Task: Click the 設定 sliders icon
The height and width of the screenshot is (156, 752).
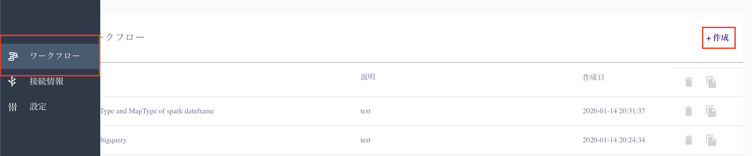Action: click(x=13, y=107)
